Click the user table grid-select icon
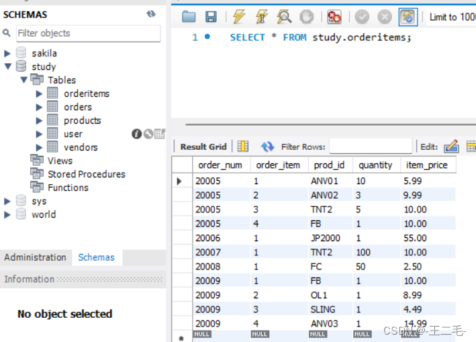476x342 pixels. click(160, 134)
